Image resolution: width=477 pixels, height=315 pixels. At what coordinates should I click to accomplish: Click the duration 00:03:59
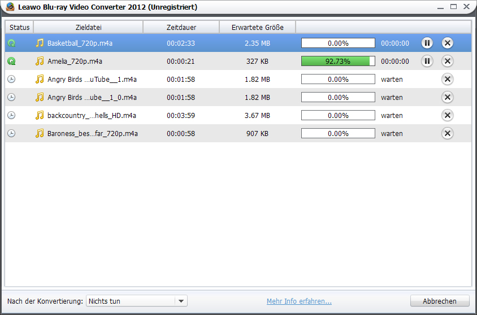[181, 115]
